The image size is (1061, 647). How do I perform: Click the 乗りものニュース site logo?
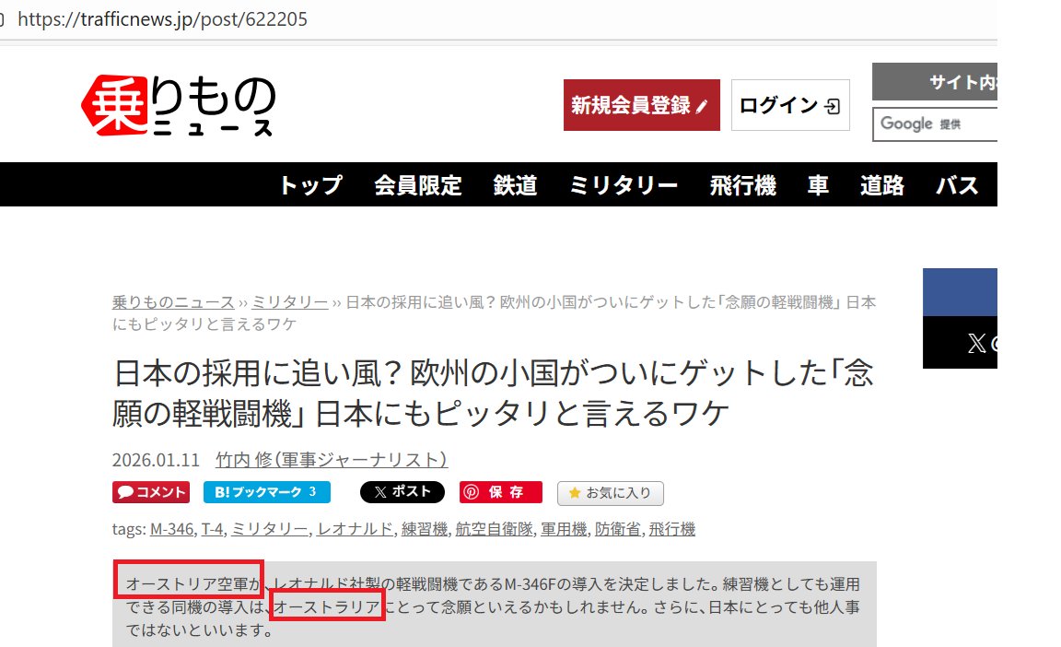pyautogui.click(x=179, y=105)
